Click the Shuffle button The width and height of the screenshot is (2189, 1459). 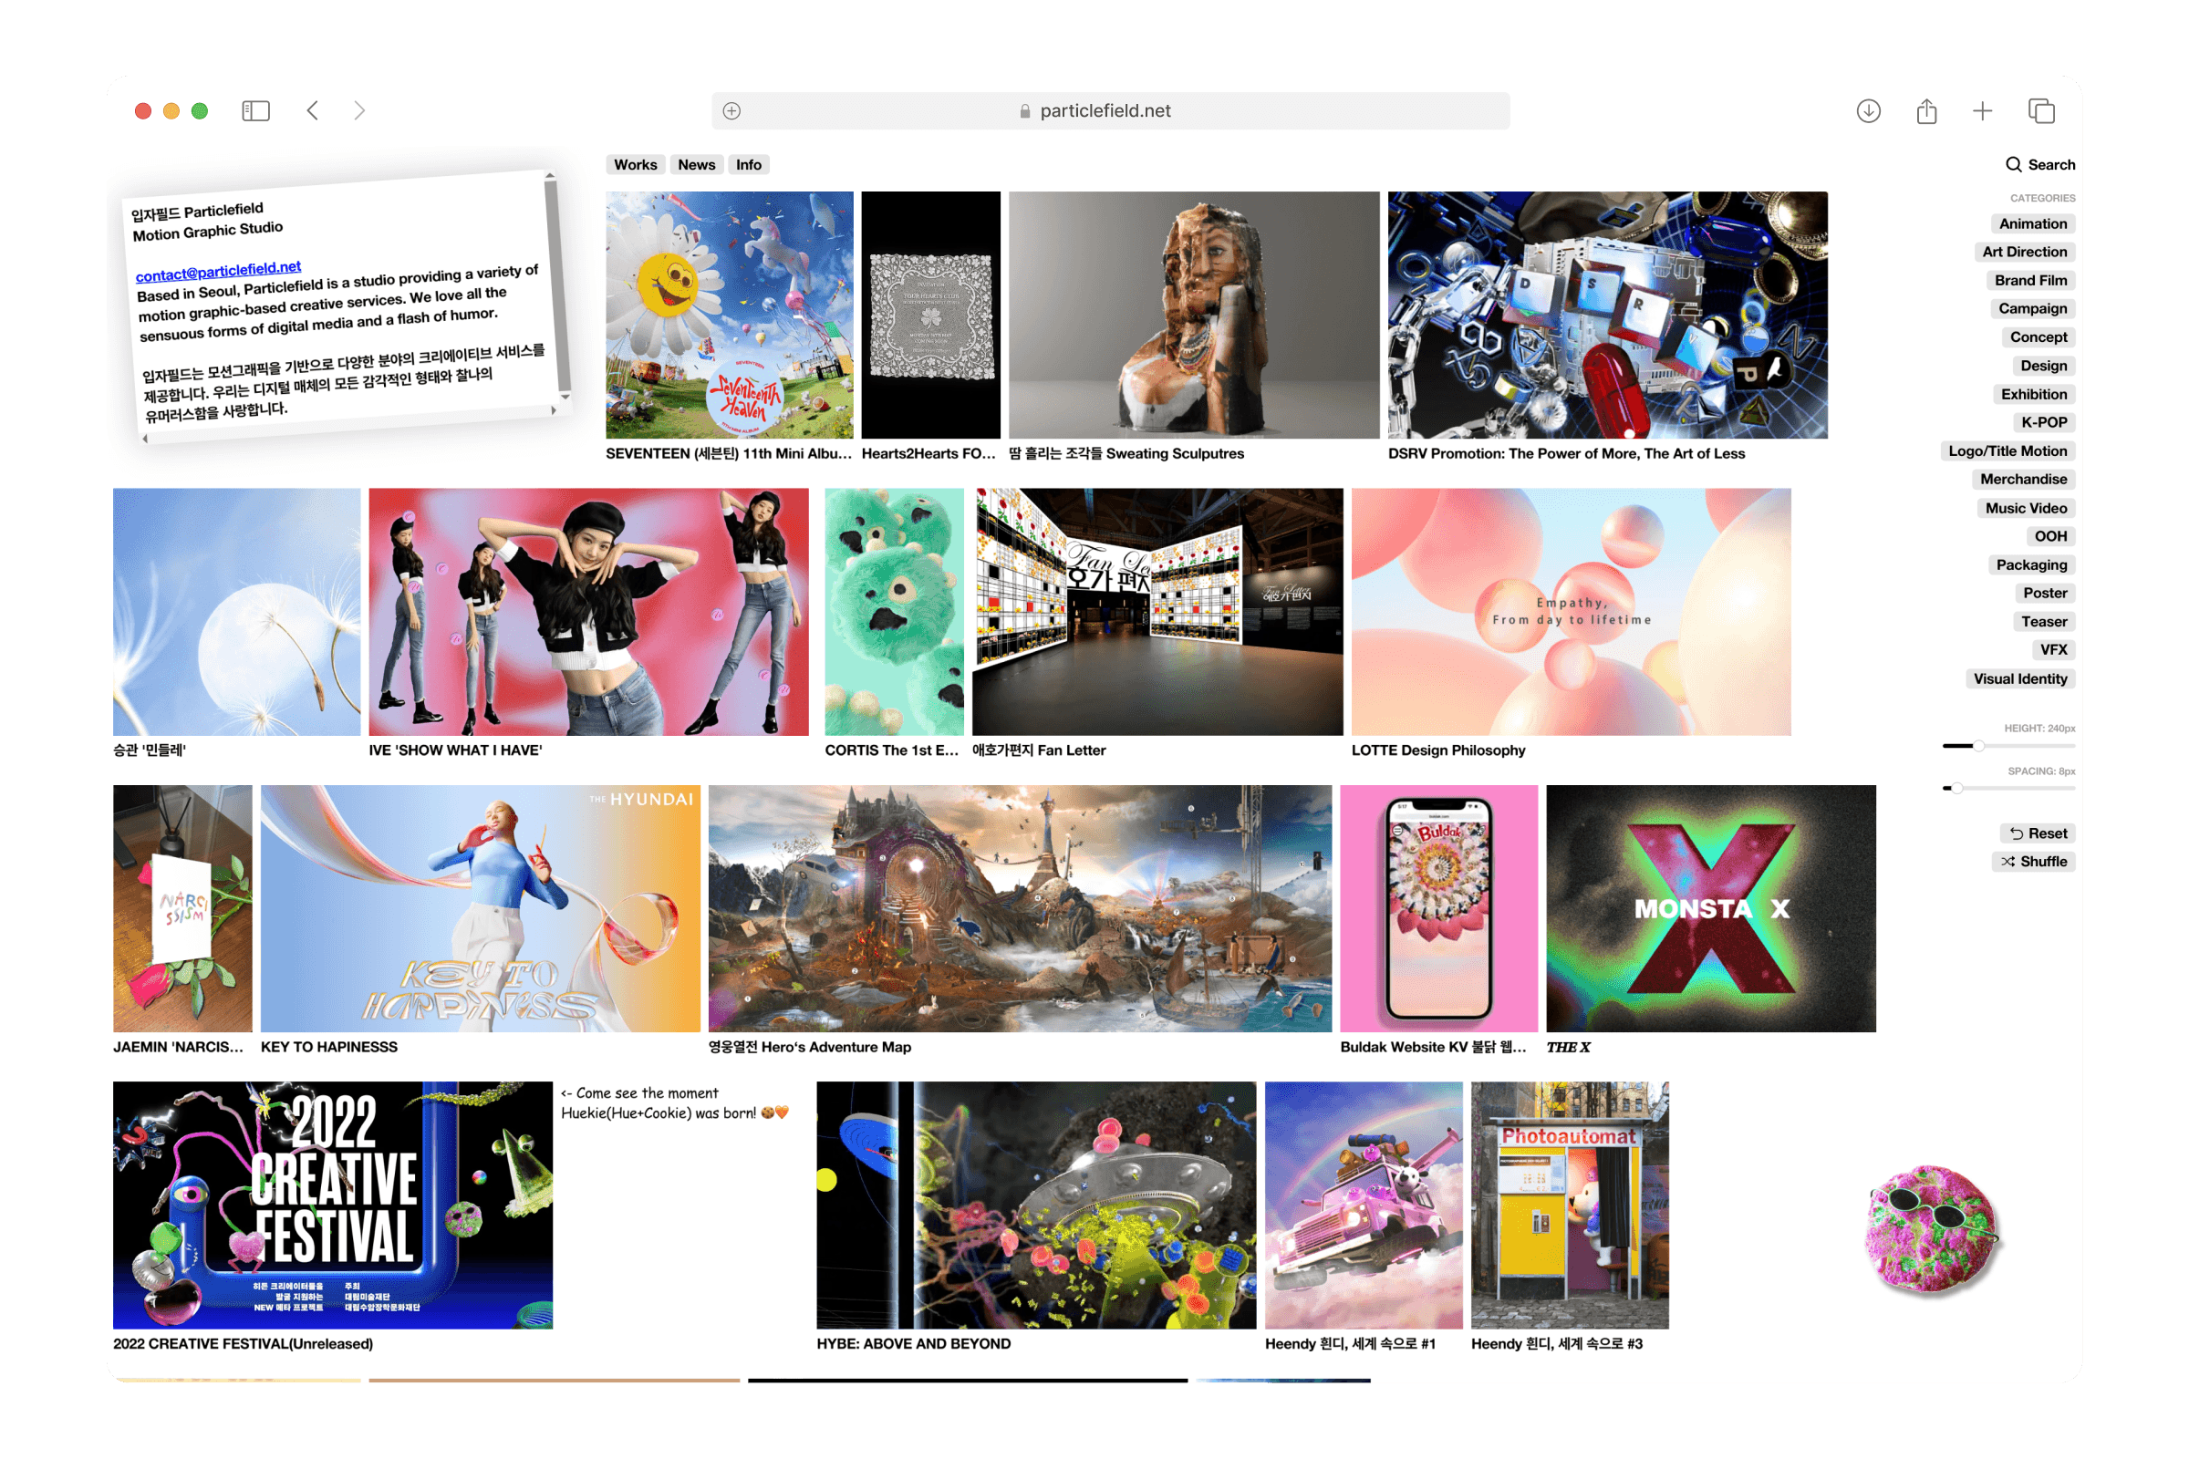click(x=2034, y=862)
